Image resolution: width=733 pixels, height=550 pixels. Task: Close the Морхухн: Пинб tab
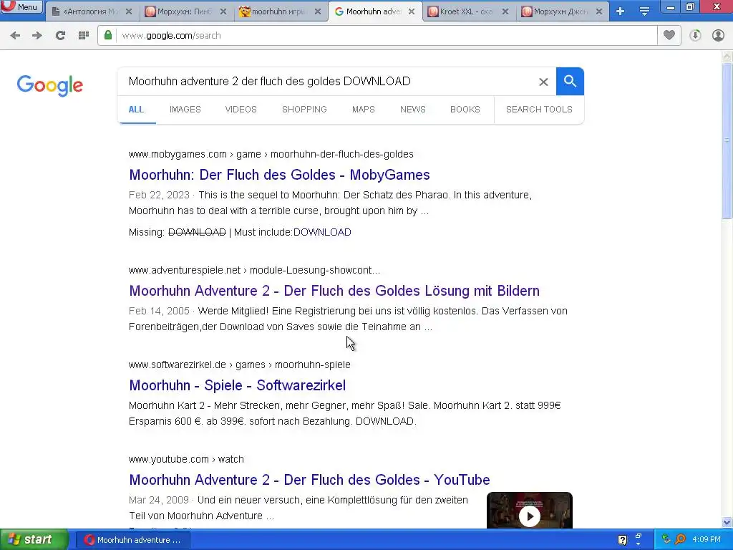tap(223, 11)
